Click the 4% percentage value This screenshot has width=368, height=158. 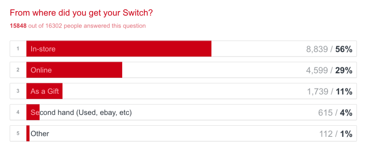[x=346, y=113]
